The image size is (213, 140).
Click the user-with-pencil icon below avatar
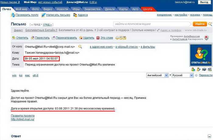click(199, 69)
